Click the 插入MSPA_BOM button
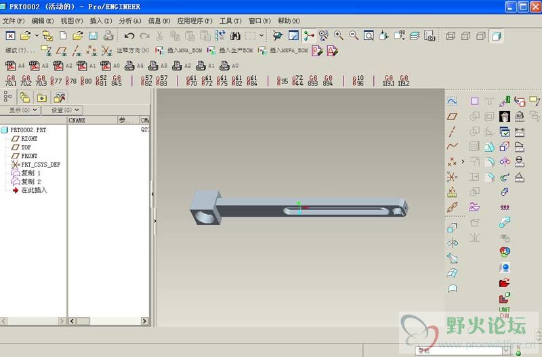Screen dimensions: 542x357 point(283,50)
